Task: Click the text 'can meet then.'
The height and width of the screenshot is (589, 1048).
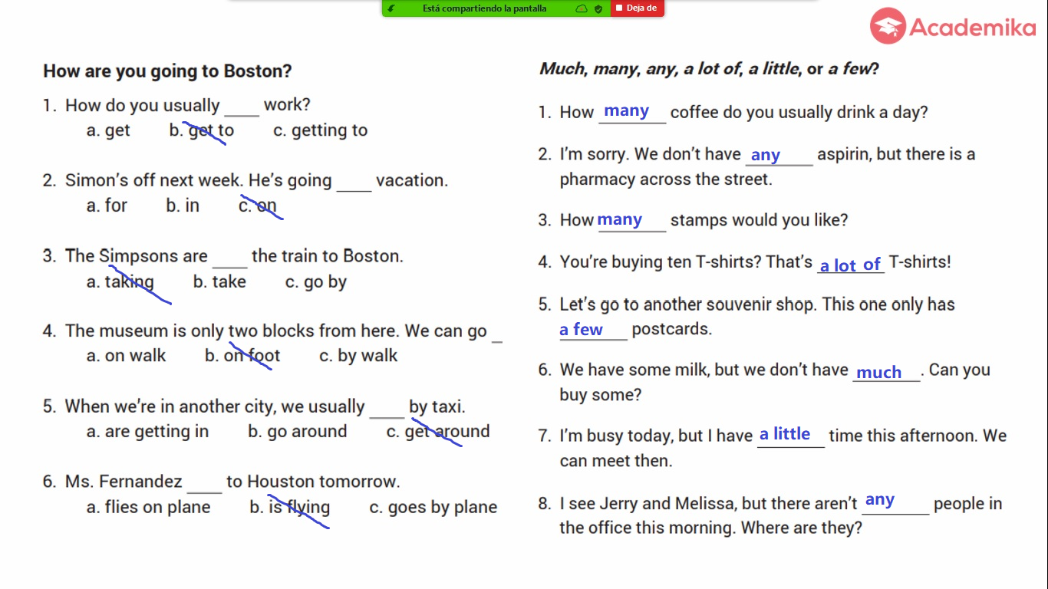Action: 616,461
